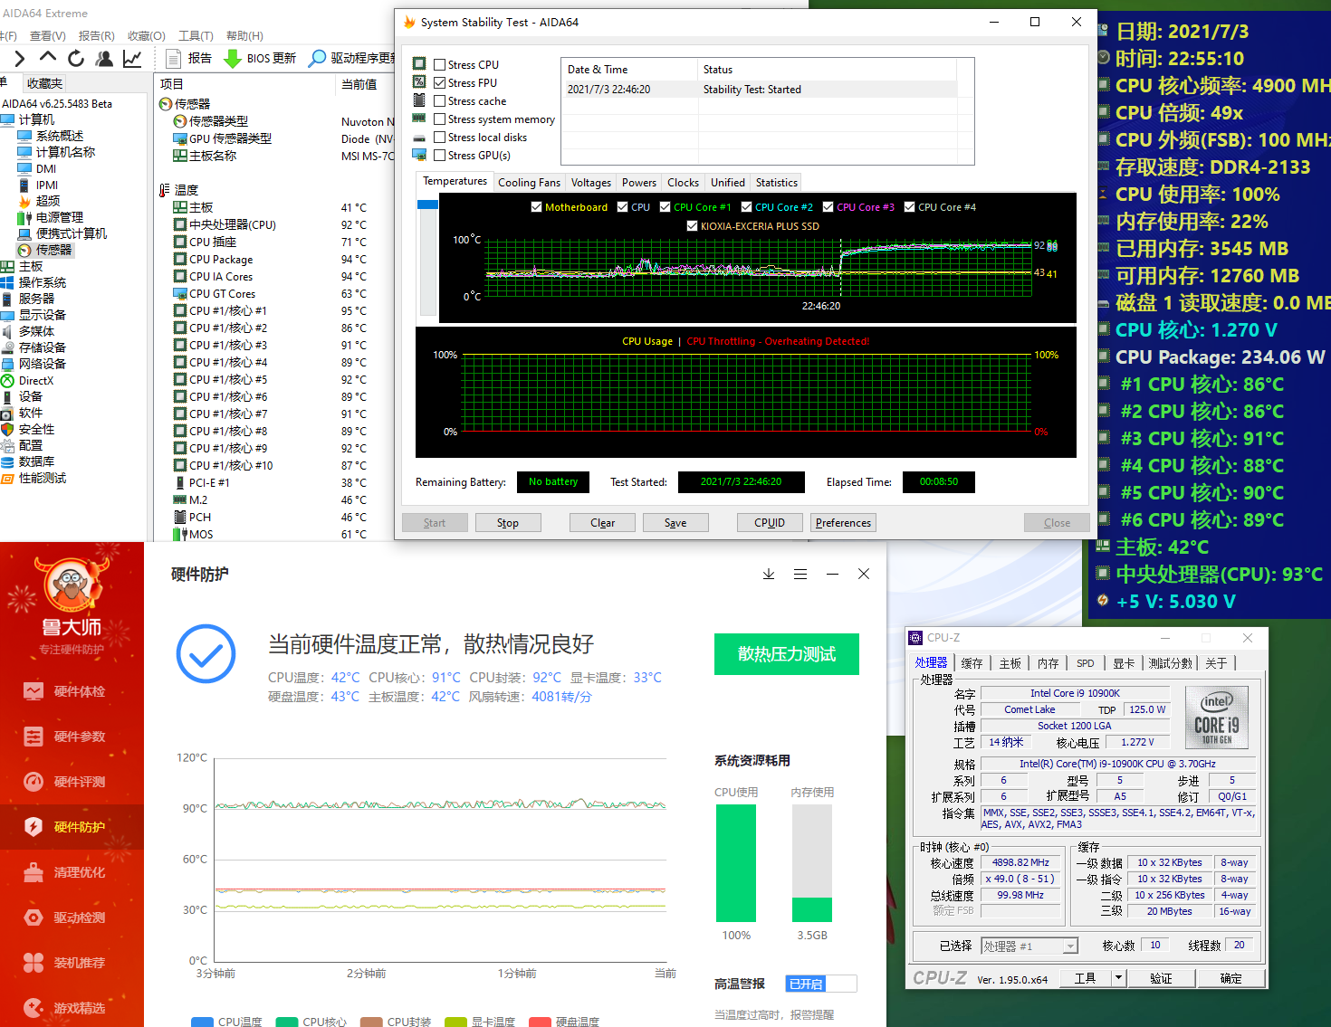Switch to the Powers tab
Viewport: 1331px width, 1027px height.
(639, 183)
